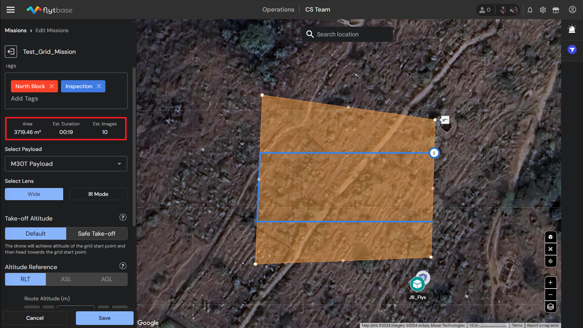The height and width of the screenshot is (328, 583).
Task: Choose ASL altitude reference
Action: coord(66,279)
